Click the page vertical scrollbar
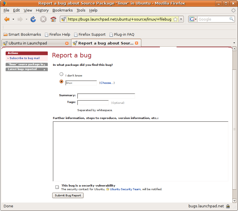The width and height of the screenshot is (238, 211). [235, 129]
